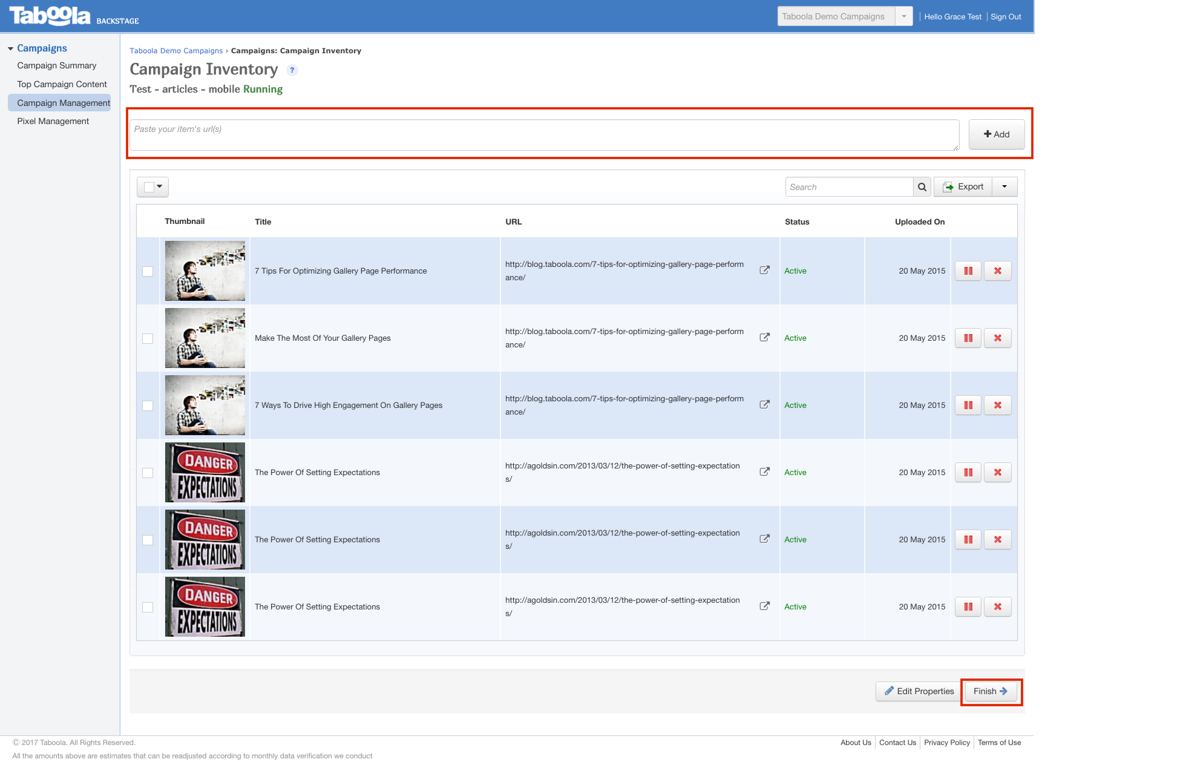
Task: Click thumbnail of '7 Tips For Optimizing Gallery' row
Action: coord(205,271)
